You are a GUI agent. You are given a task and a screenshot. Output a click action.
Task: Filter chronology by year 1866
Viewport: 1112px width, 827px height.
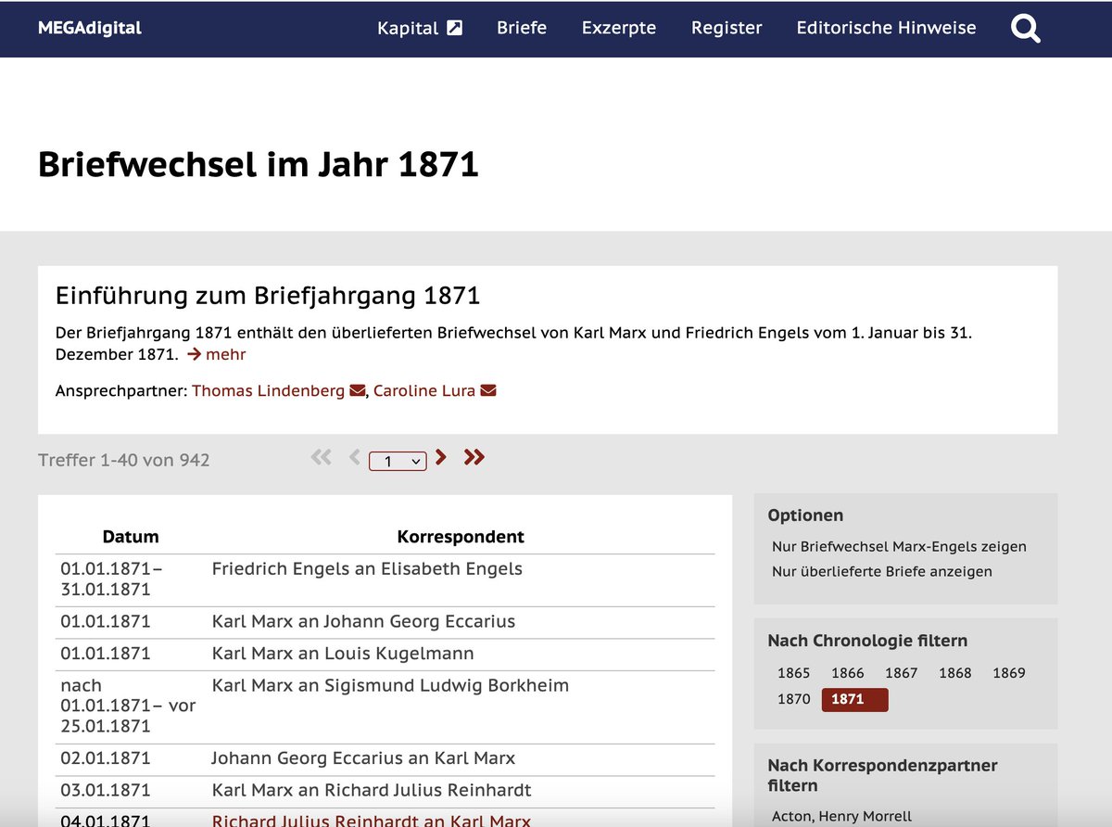click(x=847, y=673)
